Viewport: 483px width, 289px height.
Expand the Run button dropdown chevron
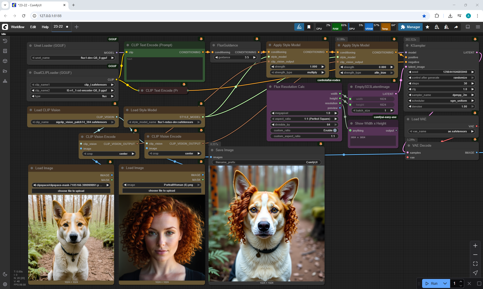[x=445, y=283]
